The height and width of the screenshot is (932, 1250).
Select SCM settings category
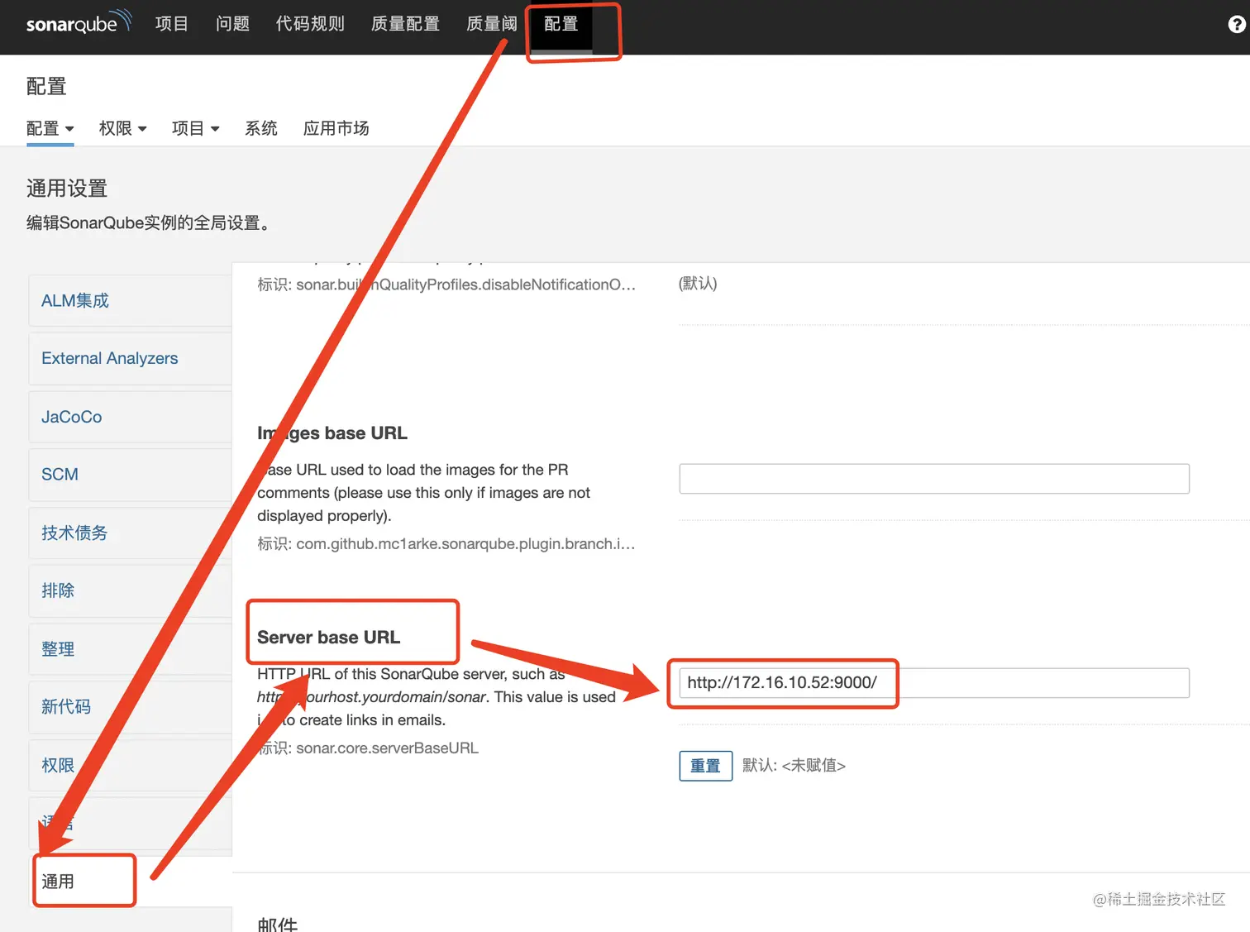(x=130, y=475)
